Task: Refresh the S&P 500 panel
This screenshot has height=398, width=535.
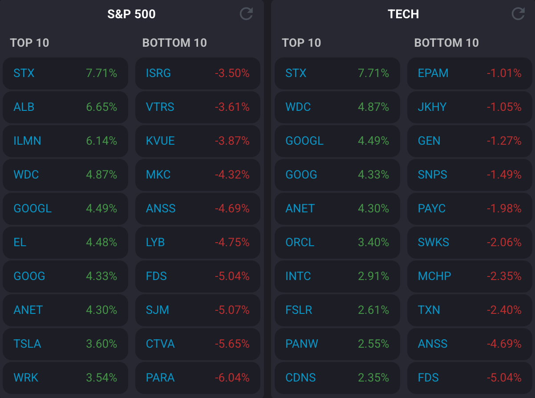Action: tap(246, 14)
